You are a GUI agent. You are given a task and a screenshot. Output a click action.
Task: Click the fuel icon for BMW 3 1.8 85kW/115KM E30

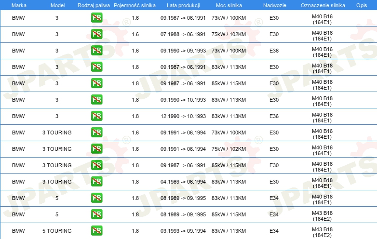[x=96, y=83]
